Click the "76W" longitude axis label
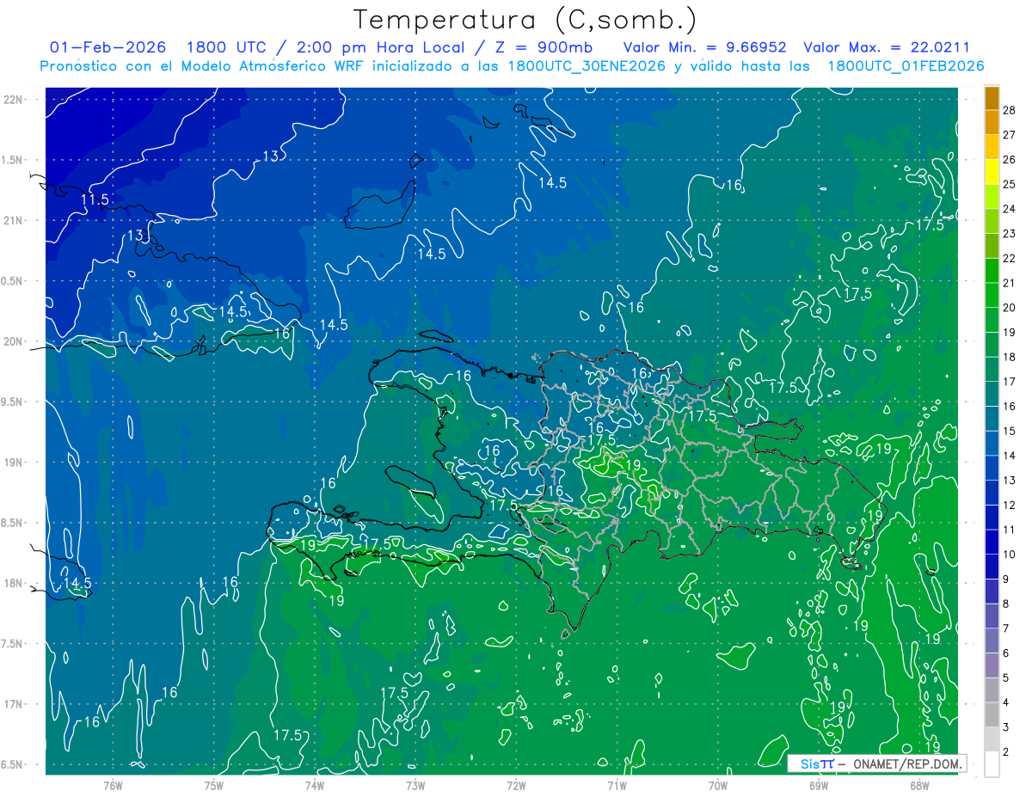Viewport: 1032px width, 797px height. (x=113, y=786)
